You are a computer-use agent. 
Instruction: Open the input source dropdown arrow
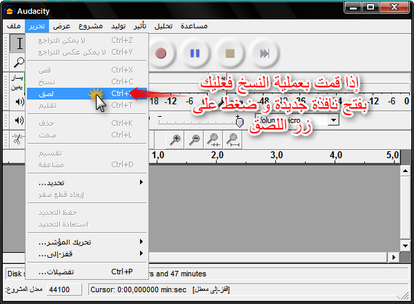(333, 120)
